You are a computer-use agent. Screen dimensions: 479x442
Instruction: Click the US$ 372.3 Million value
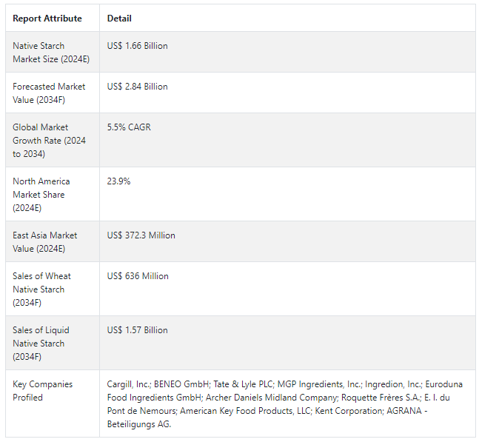click(141, 235)
